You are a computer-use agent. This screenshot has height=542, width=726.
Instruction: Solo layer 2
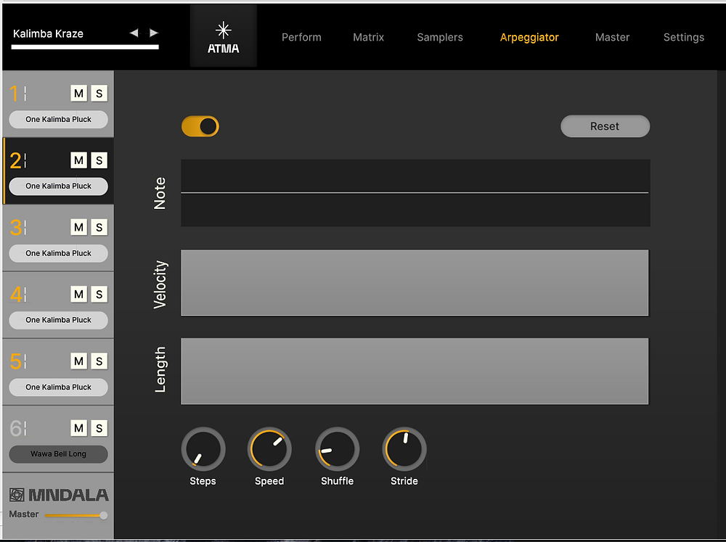pyautogui.click(x=99, y=160)
